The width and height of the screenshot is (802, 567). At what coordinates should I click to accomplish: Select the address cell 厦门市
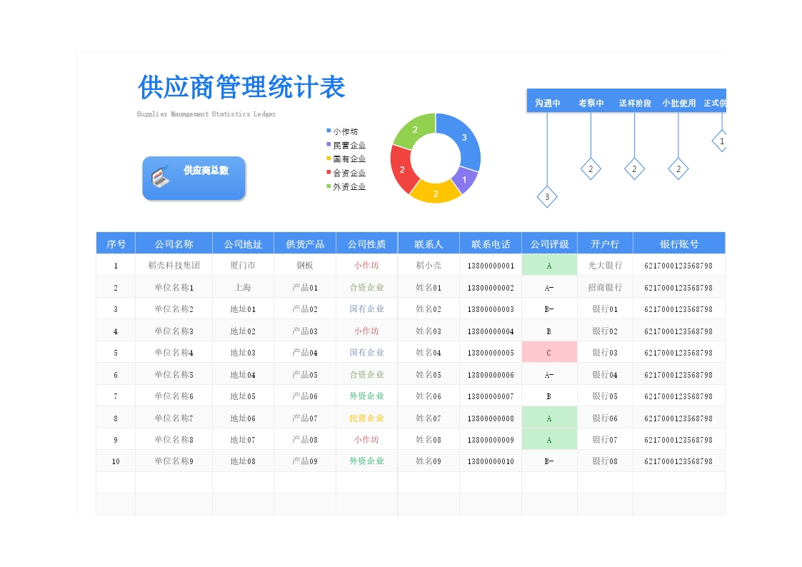pos(243,266)
